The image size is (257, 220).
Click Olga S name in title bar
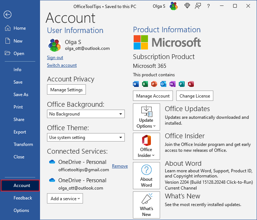click(x=159, y=6)
